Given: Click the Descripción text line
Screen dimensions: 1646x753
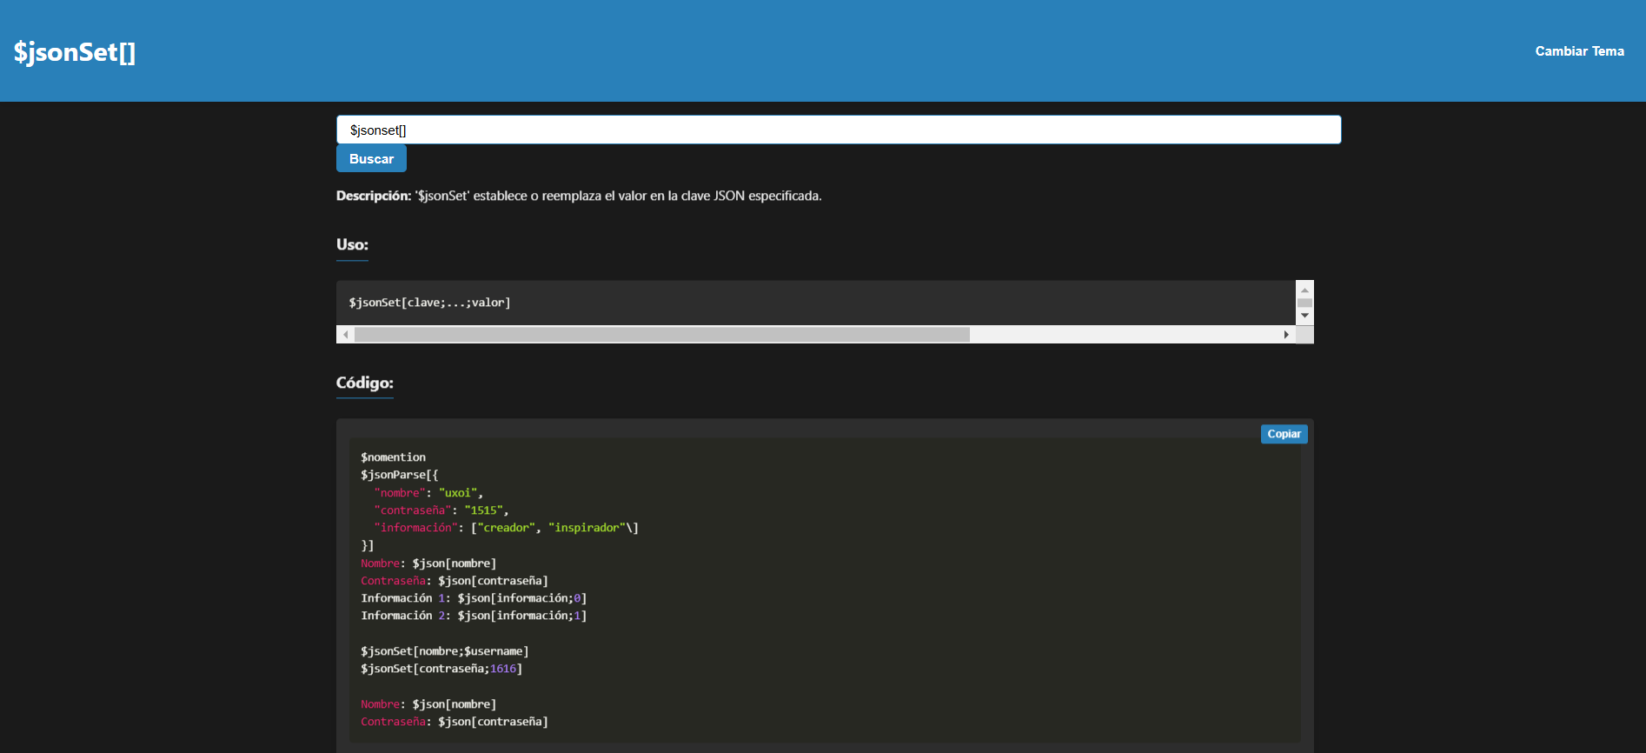Looking at the screenshot, I should point(579,196).
